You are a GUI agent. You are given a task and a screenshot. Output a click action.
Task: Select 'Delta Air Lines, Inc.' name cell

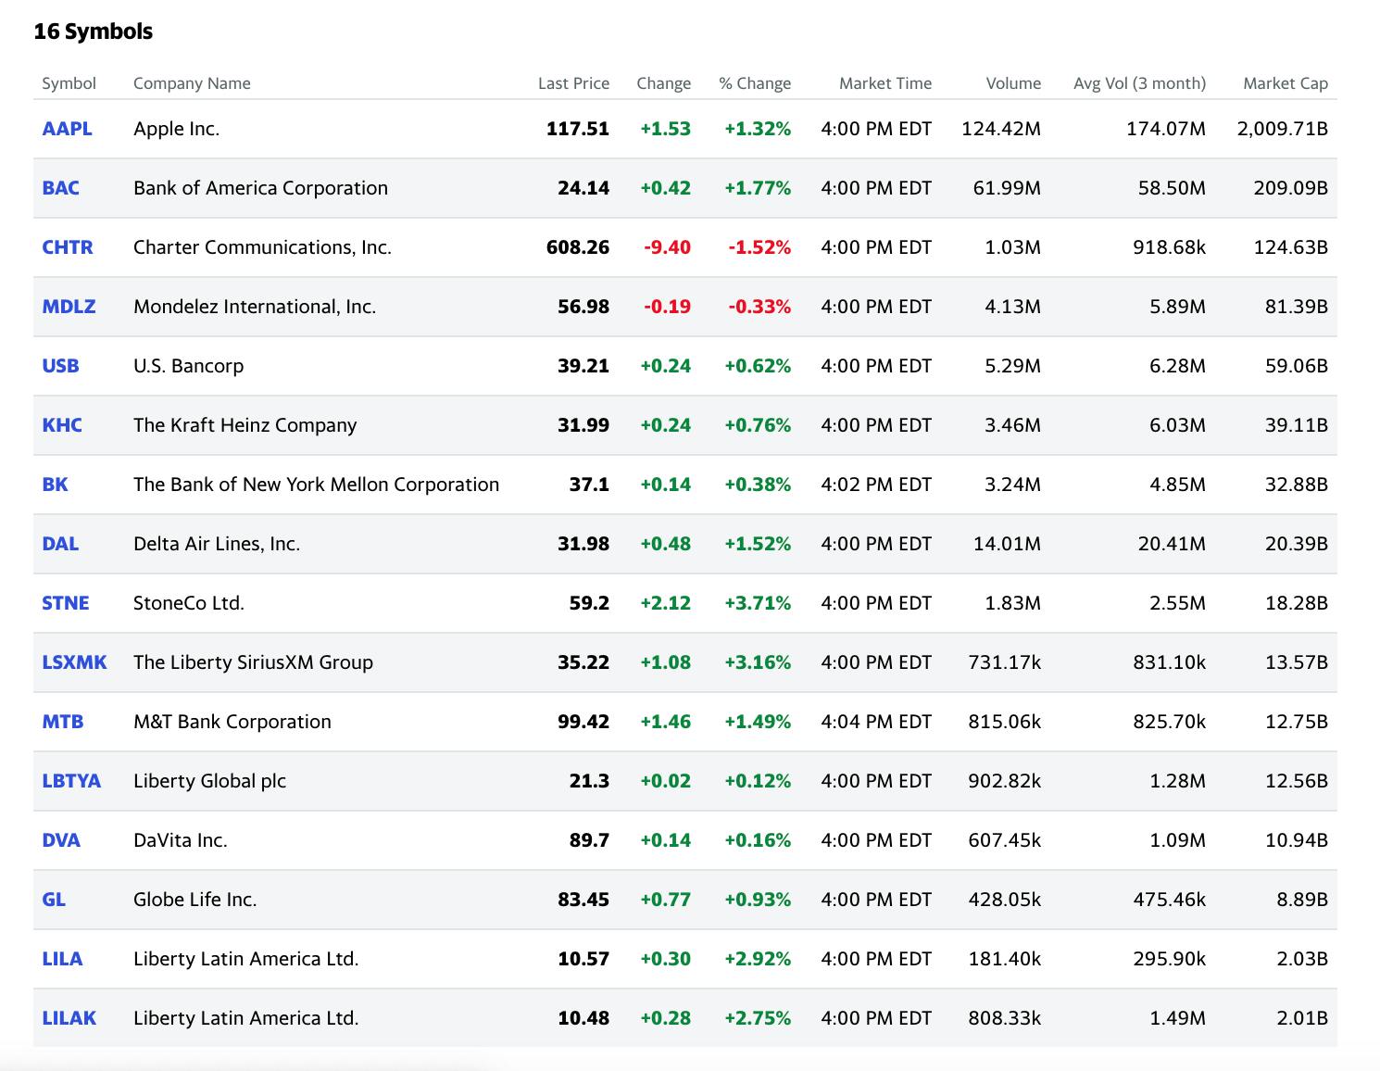click(217, 544)
